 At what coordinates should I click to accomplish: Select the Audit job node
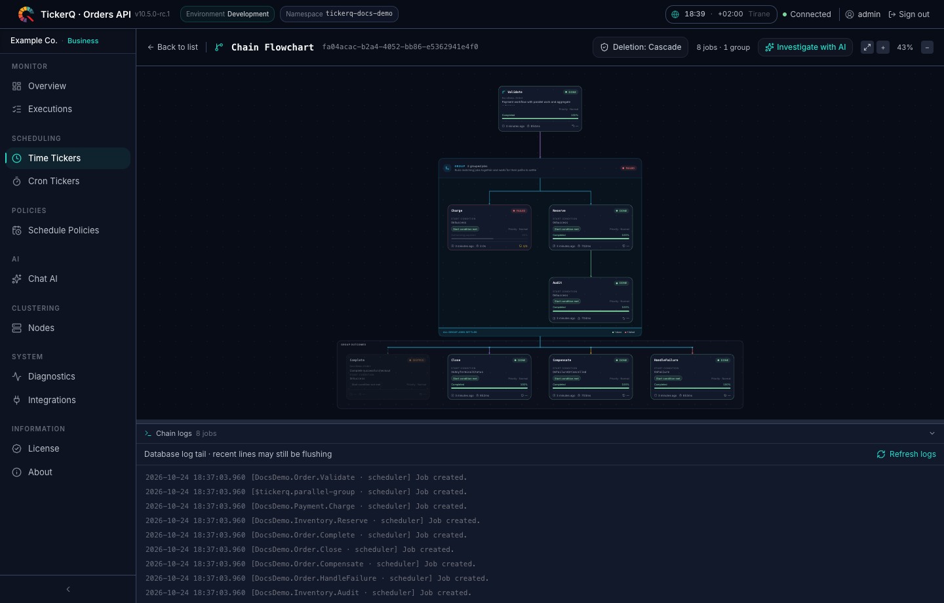click(x=591, y=300)
